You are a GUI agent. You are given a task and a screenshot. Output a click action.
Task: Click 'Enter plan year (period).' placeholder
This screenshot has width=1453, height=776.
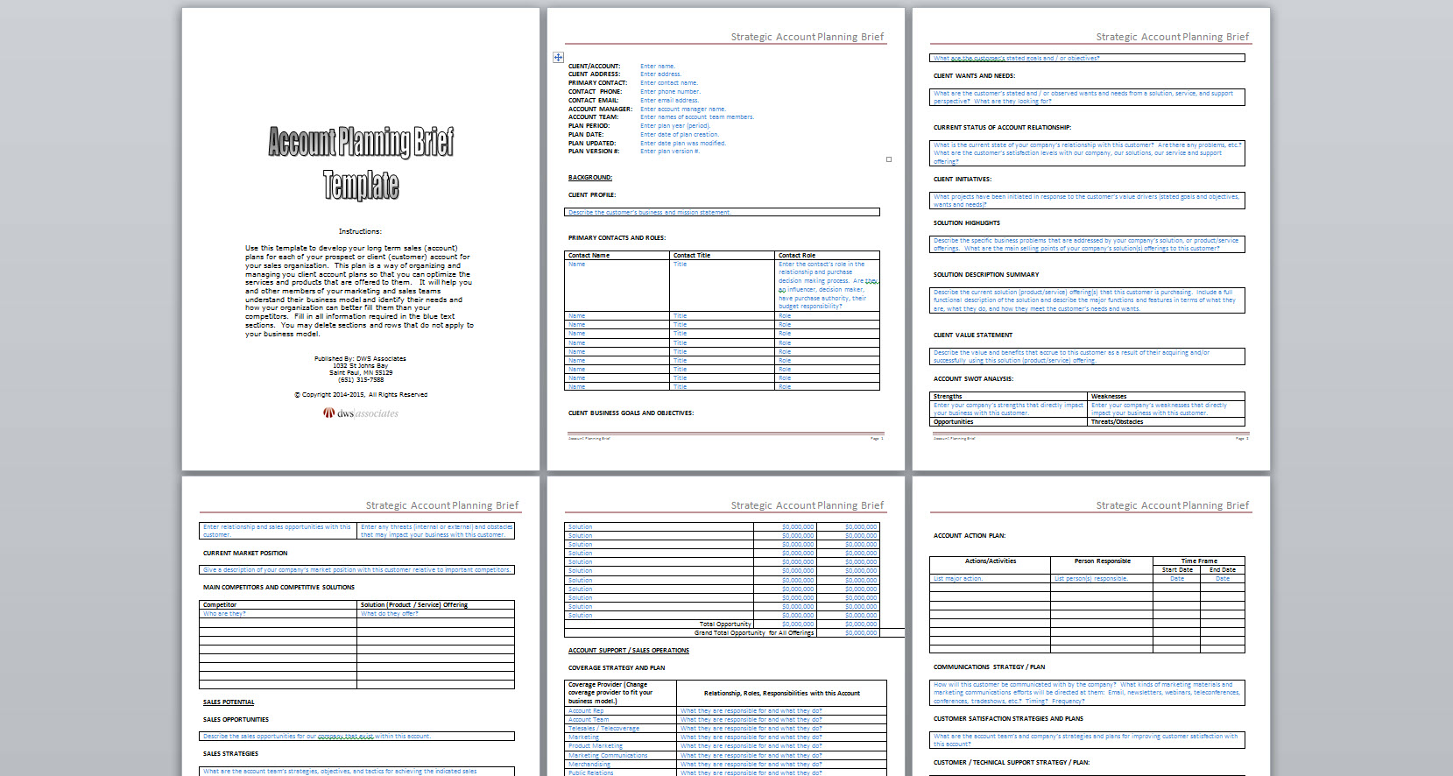click(x=675, y=126)
